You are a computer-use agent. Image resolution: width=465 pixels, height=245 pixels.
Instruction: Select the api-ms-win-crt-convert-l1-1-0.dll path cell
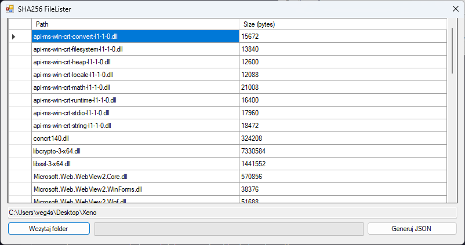coord(135,36)
